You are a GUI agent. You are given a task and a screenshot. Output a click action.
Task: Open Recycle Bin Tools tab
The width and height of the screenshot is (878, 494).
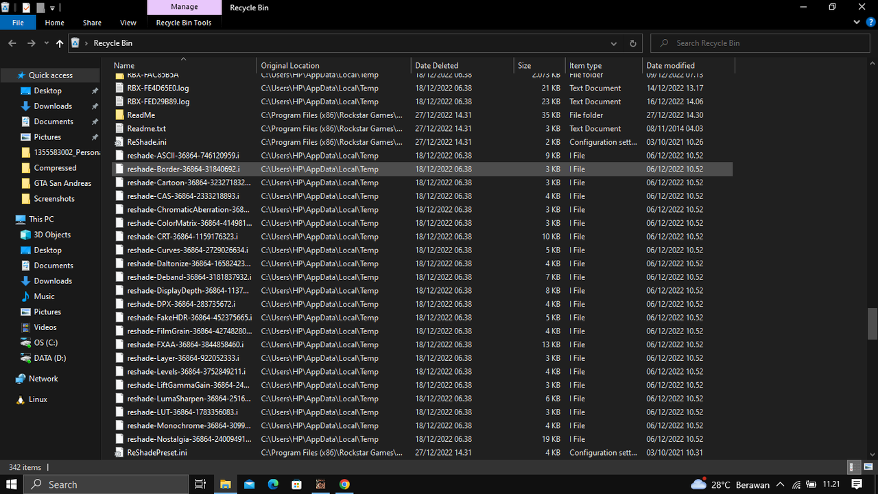184,23
